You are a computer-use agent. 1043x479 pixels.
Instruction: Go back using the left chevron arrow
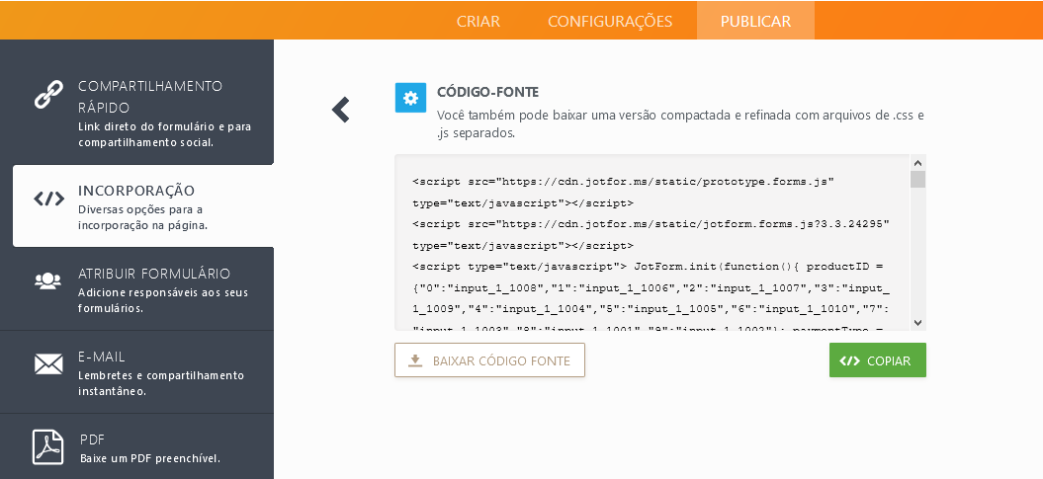(341, 110)
